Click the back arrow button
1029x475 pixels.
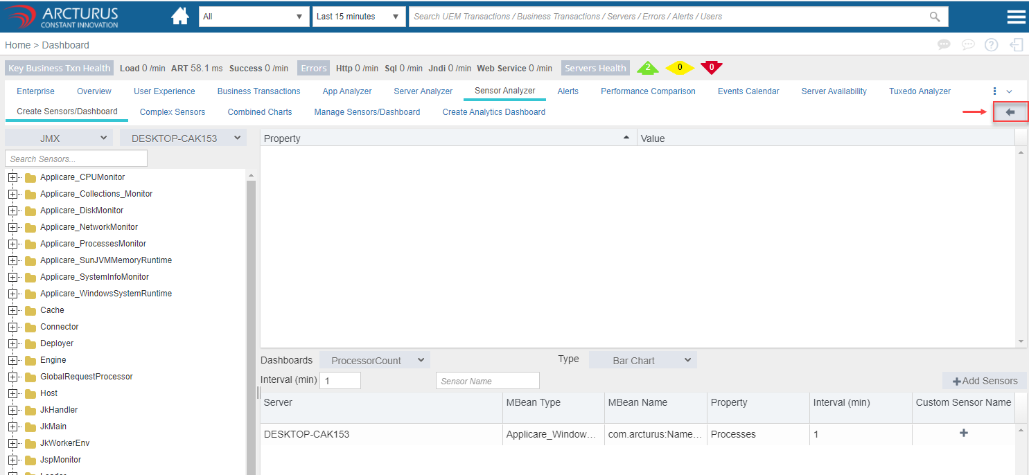pos(1010,111)
